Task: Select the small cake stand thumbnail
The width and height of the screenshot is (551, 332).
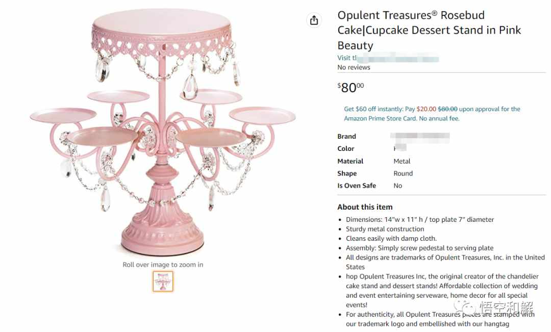Action: pos(163,281)
